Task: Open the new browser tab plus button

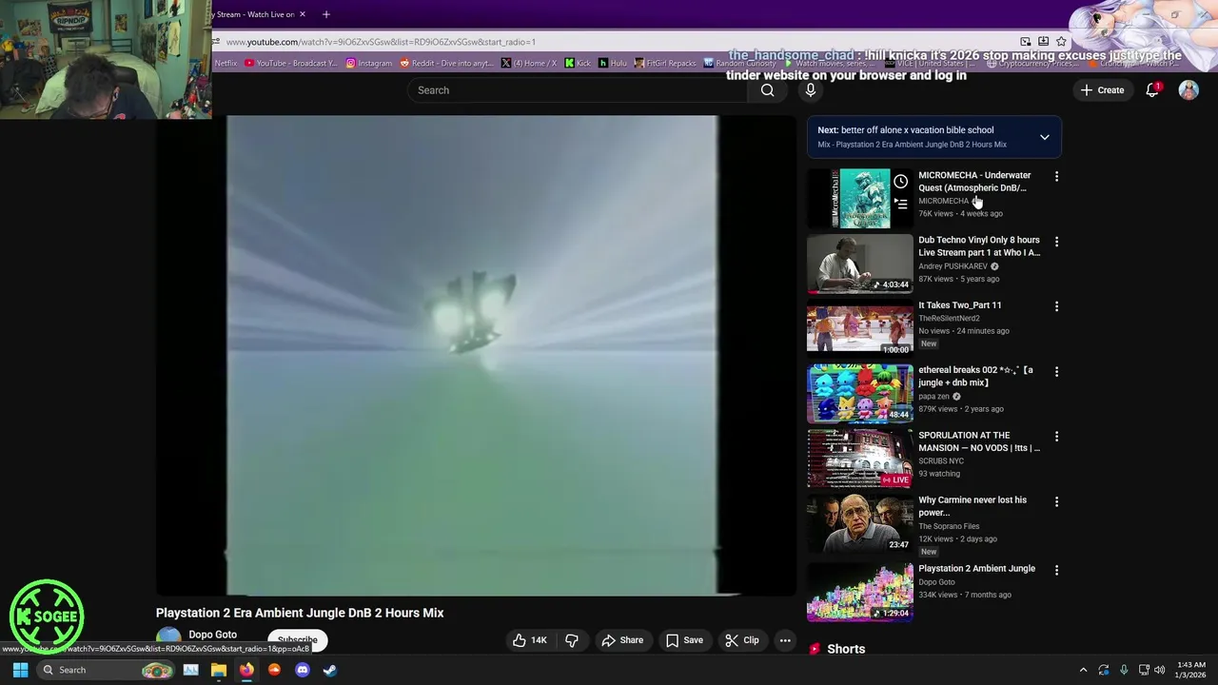Action: [x=325, y=14]
